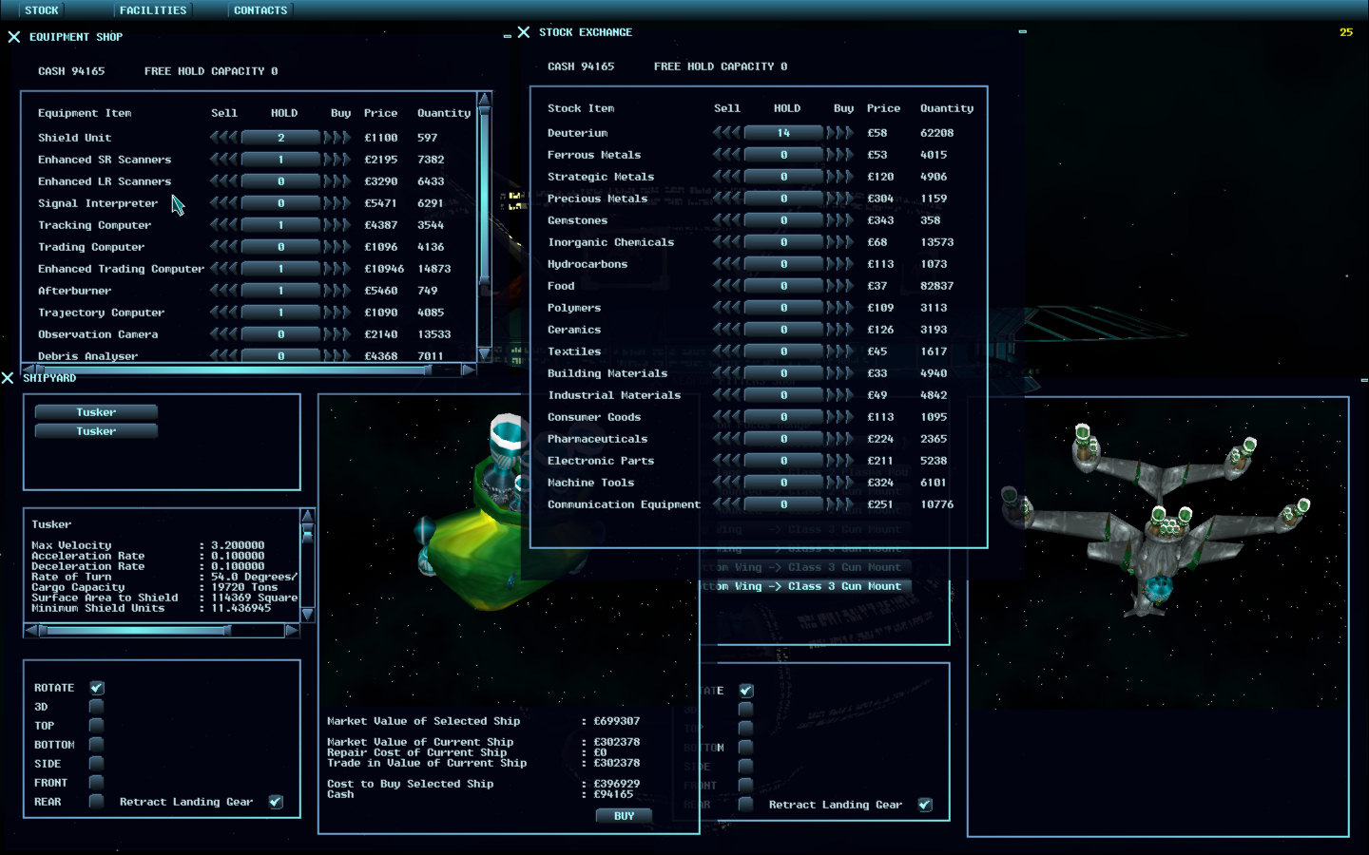Click buy arrows for Communication Equipment
This screenshot has width=1369, height=855.
tap(840, 504)
